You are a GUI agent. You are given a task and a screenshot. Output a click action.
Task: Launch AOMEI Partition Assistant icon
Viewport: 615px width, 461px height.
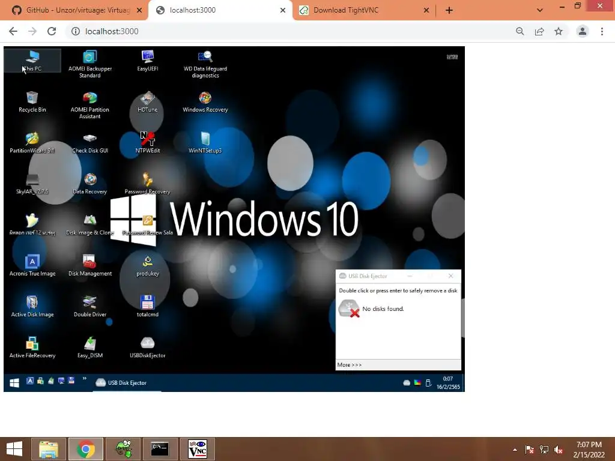[x=90, y=105]
